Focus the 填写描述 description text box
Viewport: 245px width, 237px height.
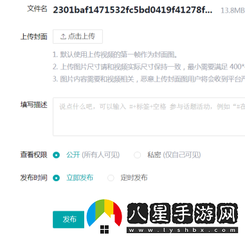pos(149,117)
